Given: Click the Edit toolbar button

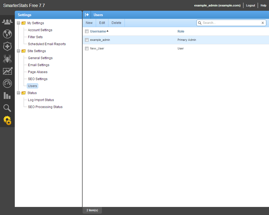Looking at the screenshot, I should click(102, 23).
